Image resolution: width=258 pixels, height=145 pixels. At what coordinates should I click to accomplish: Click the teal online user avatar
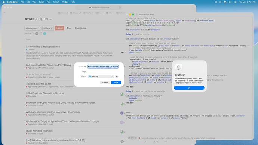coord(44,34)
